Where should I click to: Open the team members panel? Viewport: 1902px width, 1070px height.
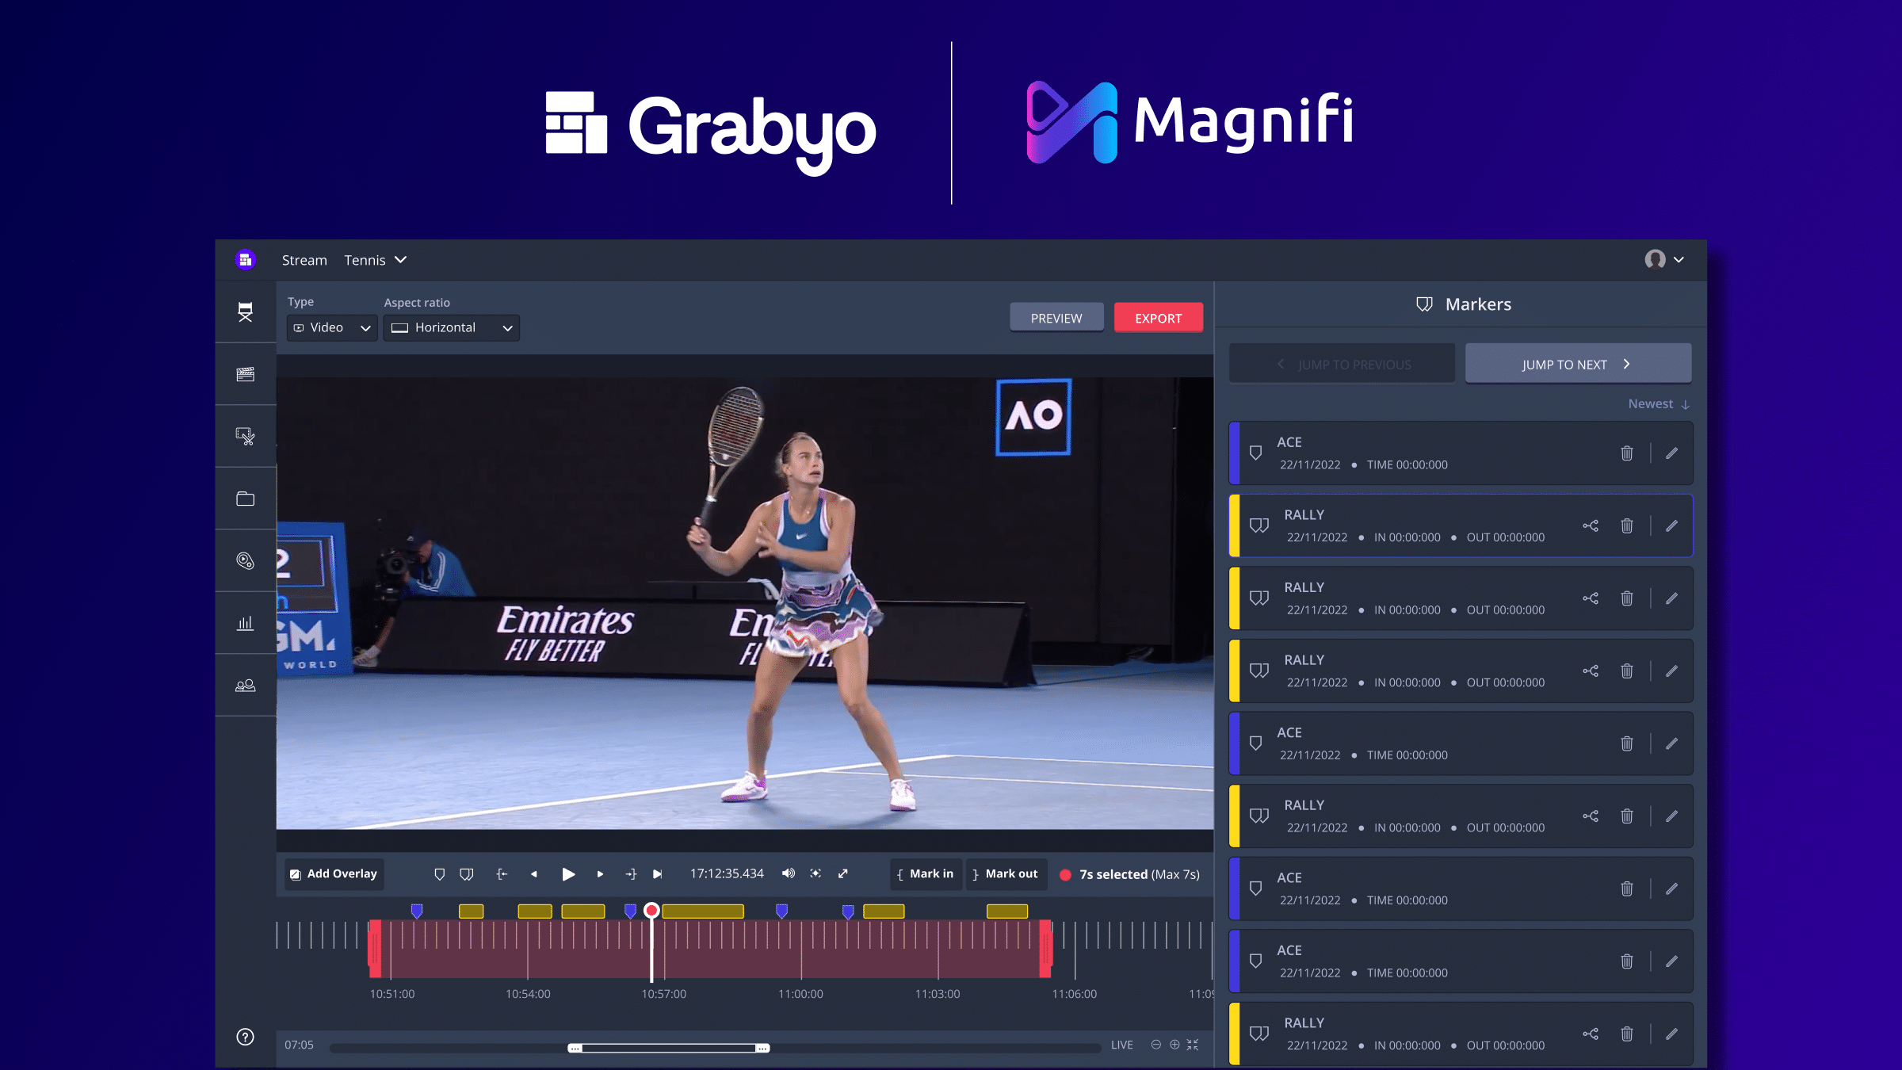(x=246, y=684)
